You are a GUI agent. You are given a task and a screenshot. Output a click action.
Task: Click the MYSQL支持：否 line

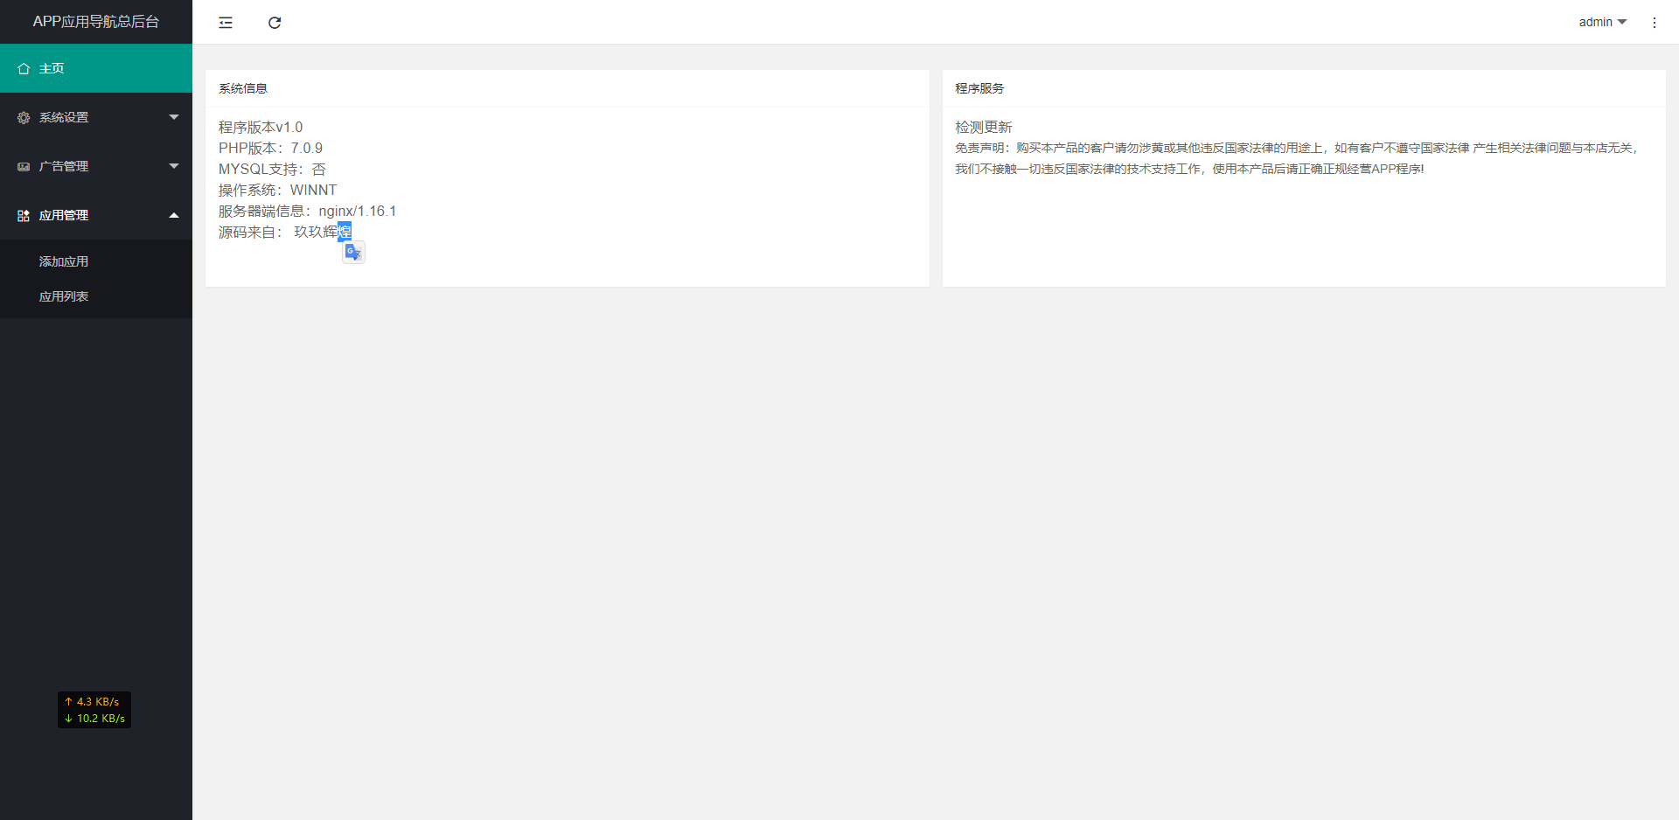272,169
